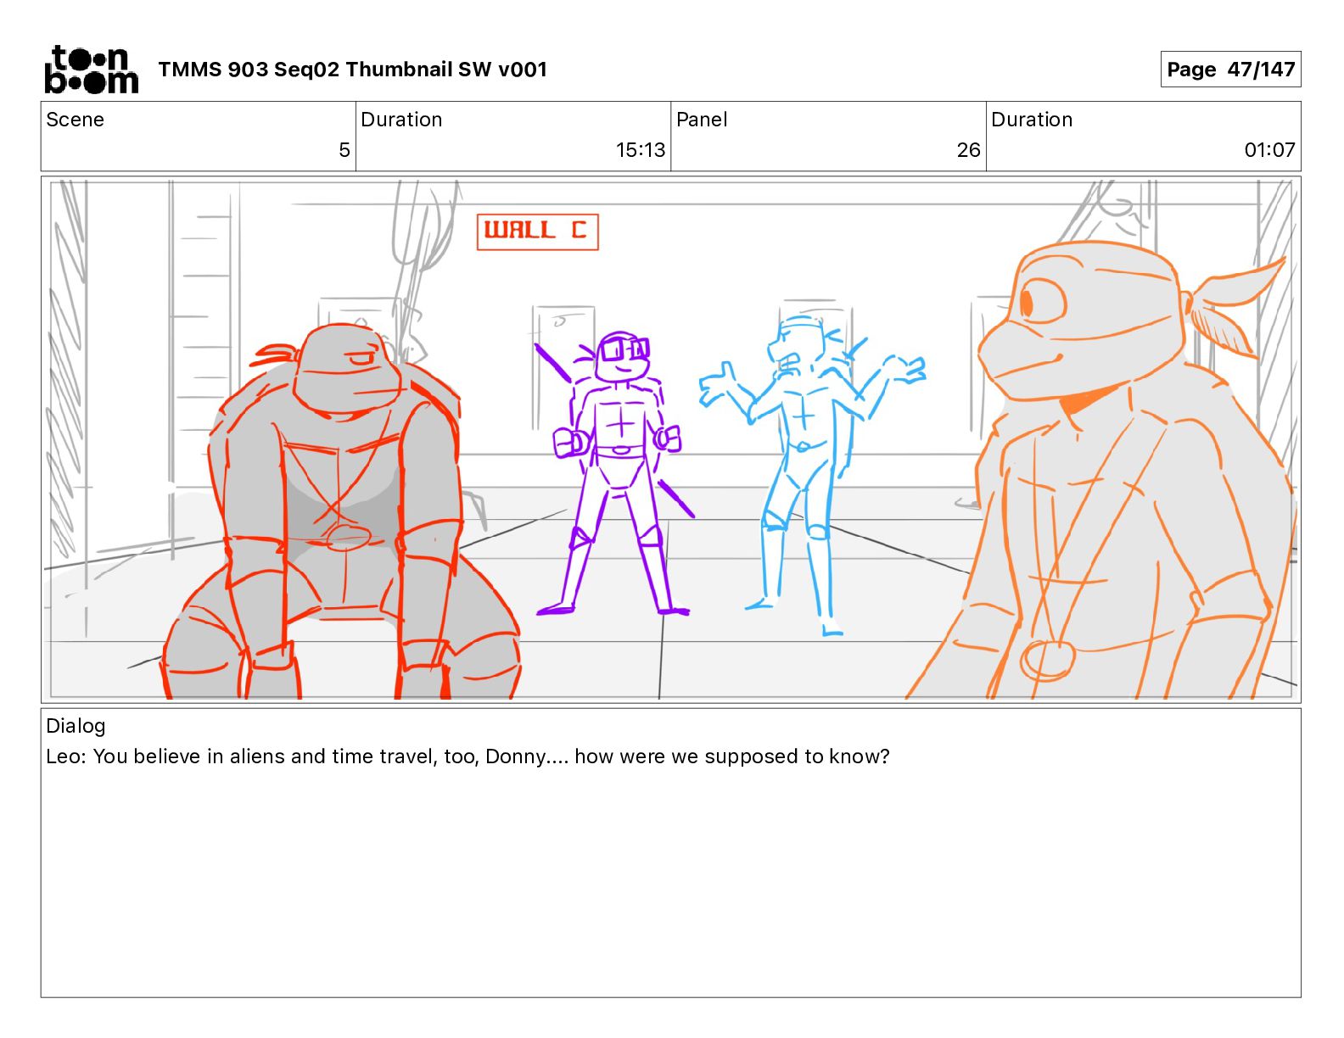Click the red crouching turtle sketch
Screen dimensions: 1344x1038
pyautogui.click(x=341, y=511)
